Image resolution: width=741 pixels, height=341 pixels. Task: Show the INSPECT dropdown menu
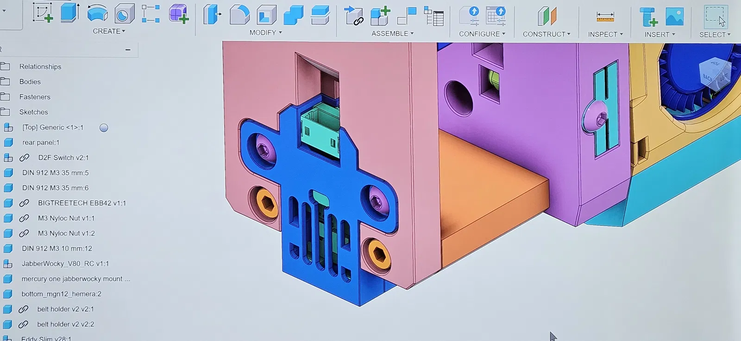tap(605, 34)
